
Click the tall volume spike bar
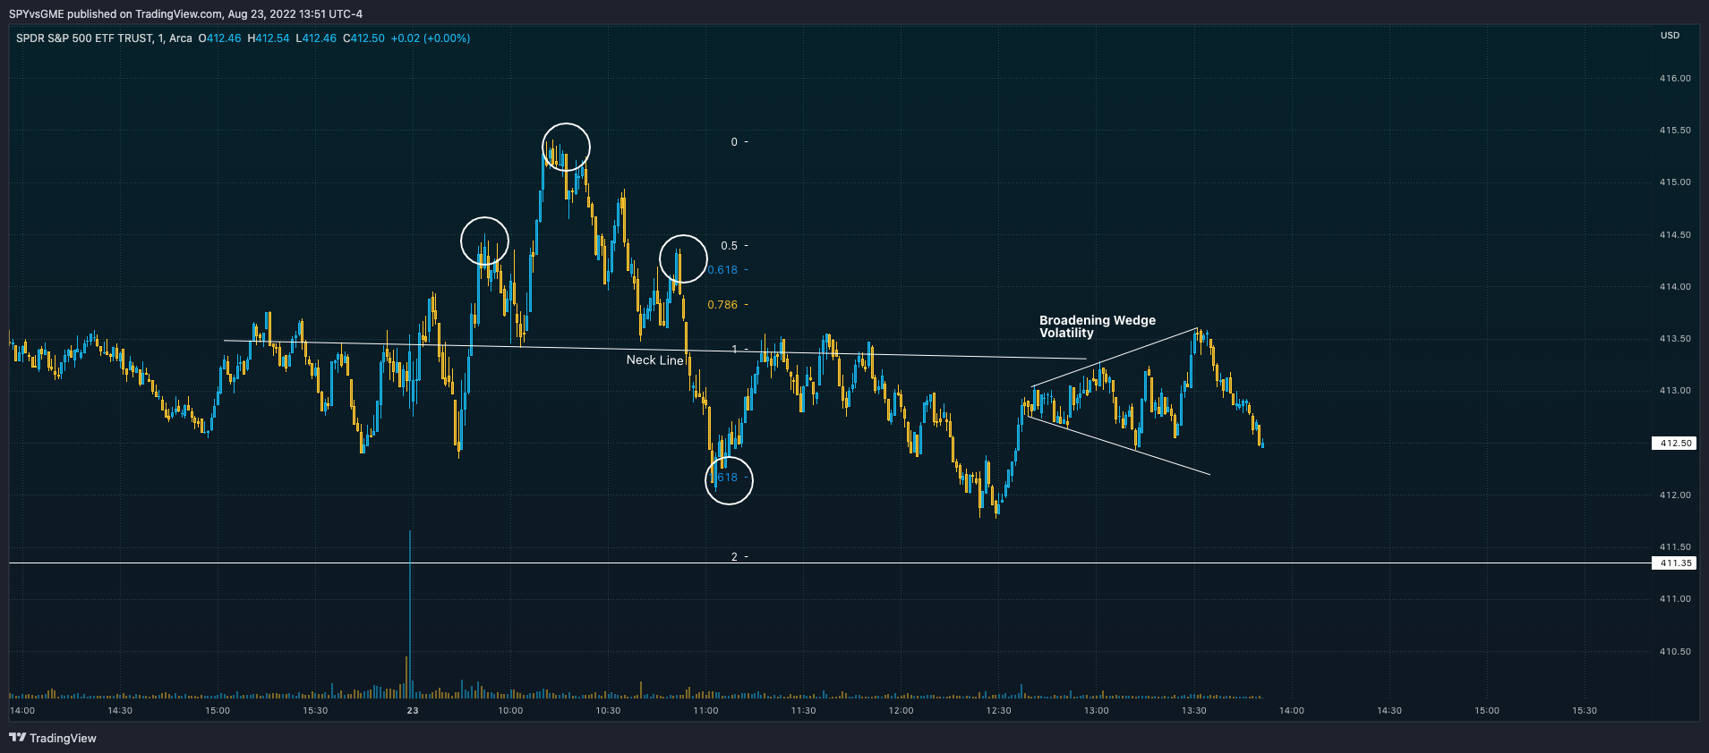(x=410, y=613)
